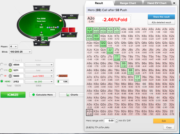The height and width of the screenshot is (134, 180).
Task: Open the Blinds 100/200-25 dropdown
Action: click(21, 52)
